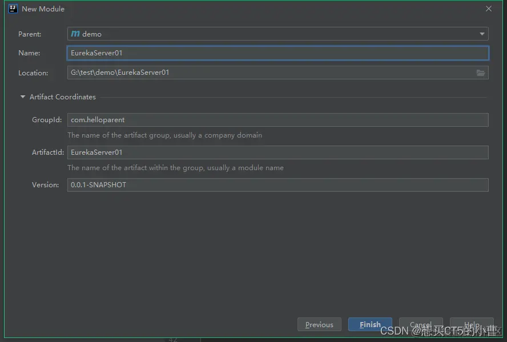507x342 pixels.
Task: Click the Parent label
Action: 30,34
